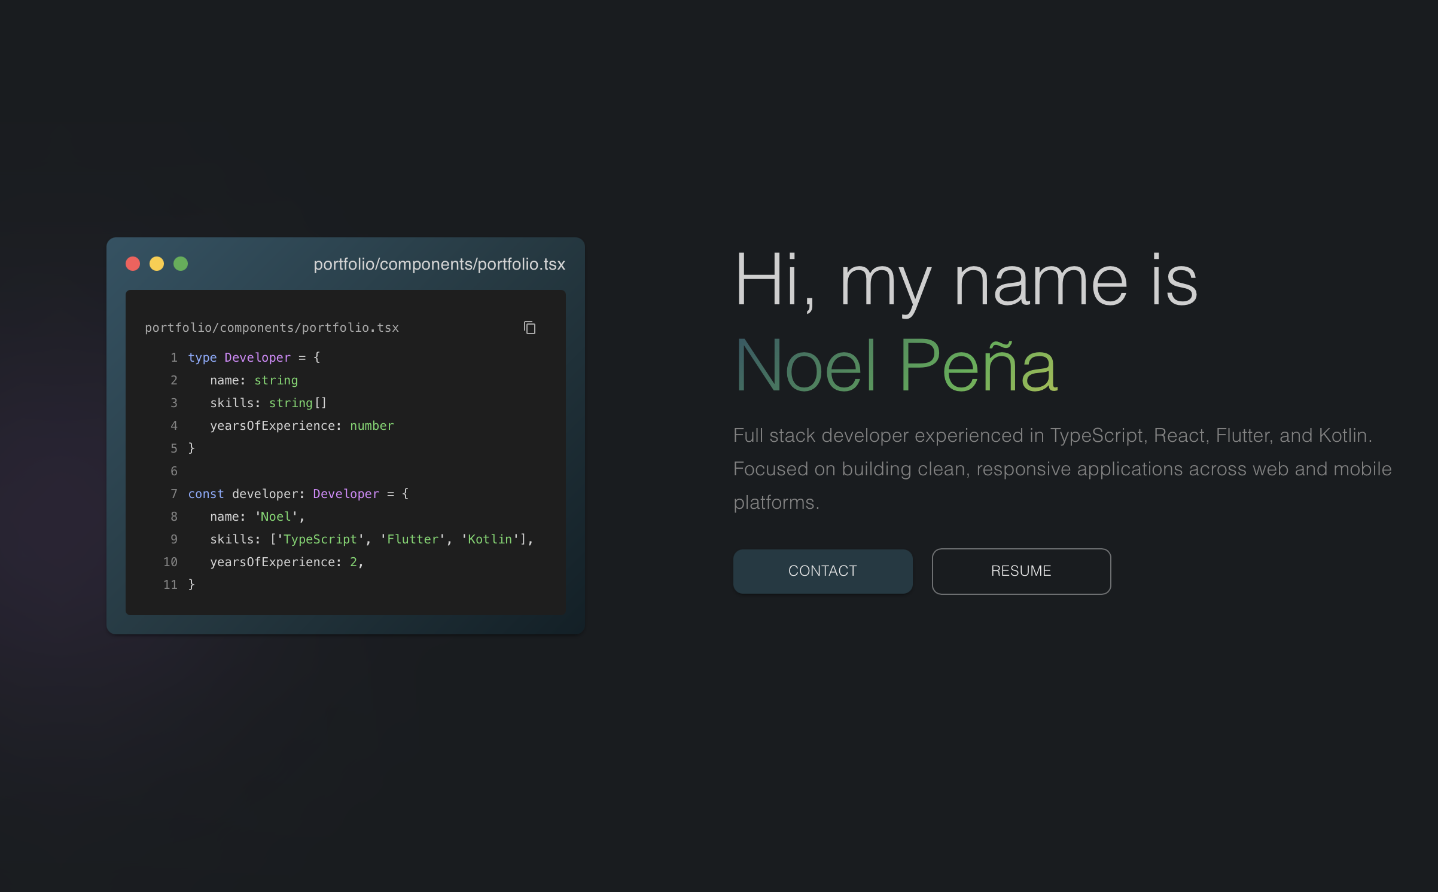Select the window title portfolio/components/portfolio.tsx

pos(439,264)
